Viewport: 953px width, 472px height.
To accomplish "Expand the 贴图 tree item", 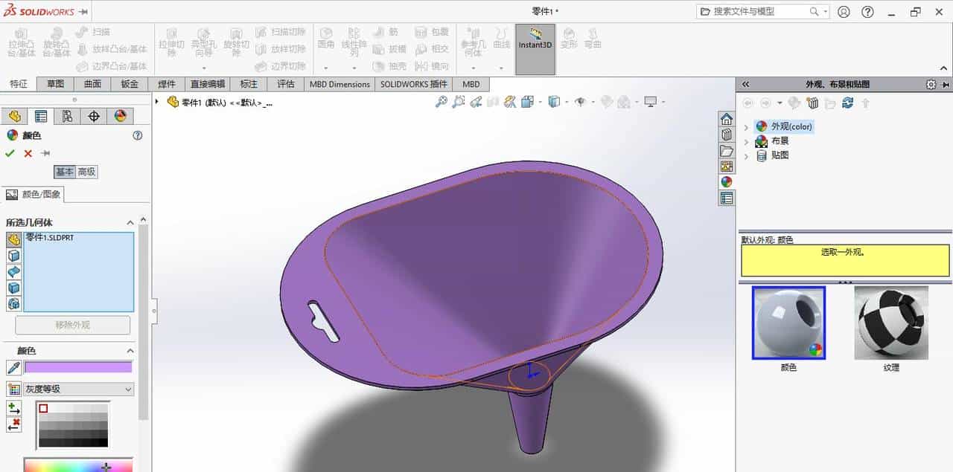I will coord(747,155).
